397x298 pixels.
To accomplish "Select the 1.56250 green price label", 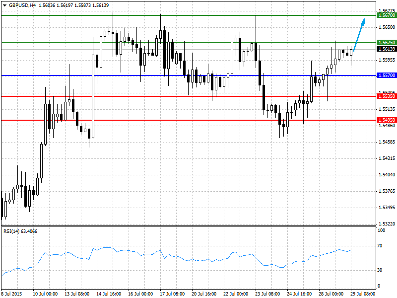I will pos(387,43).
